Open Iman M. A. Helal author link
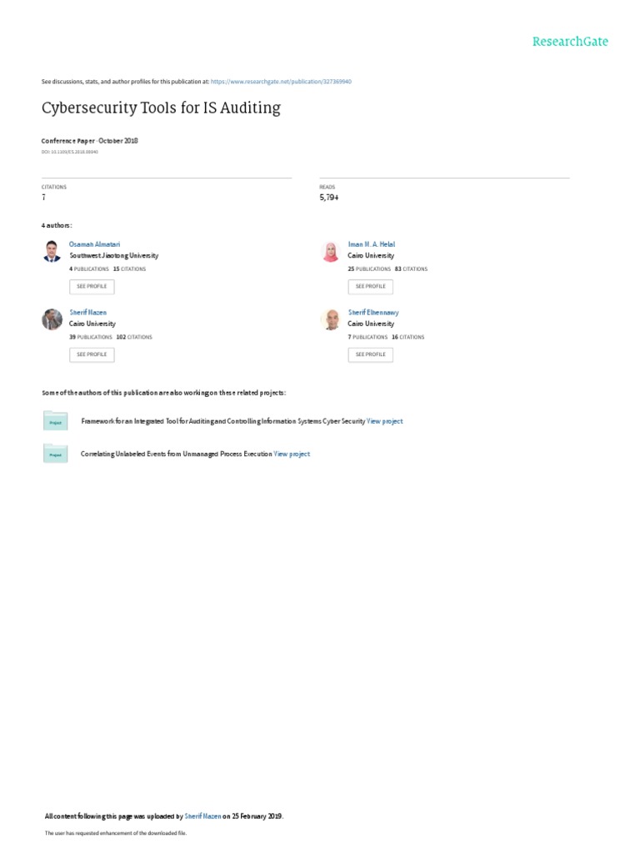Screen dimensions: 640x854 [371, 244]
